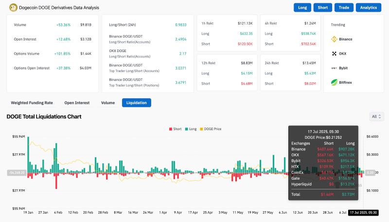The height and width of the screenshot is (222, 389).
Task: Switch to Weighted Funding Rate tab
Action: pyautogui.click(x=32, y=103)
